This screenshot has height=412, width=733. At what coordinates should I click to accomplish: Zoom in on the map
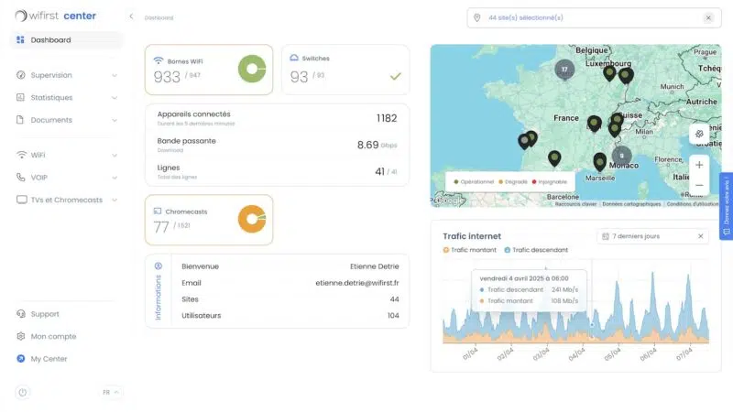tap(699, 165)
